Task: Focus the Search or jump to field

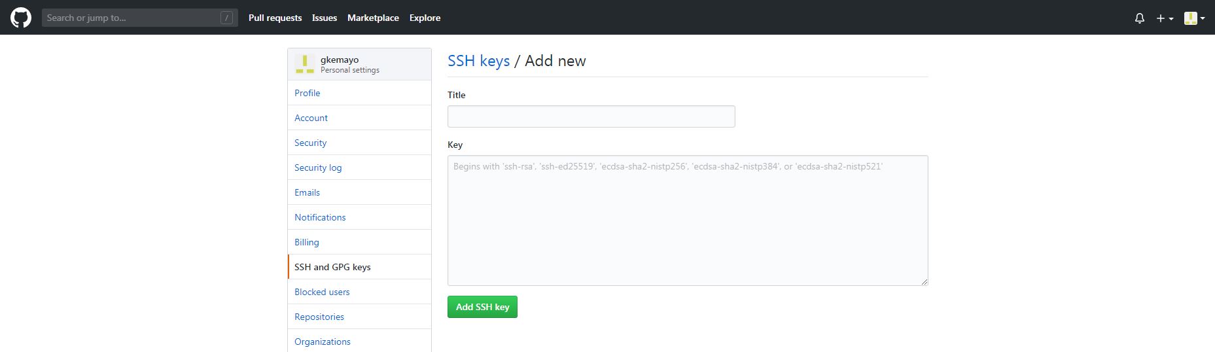Action: [131, 18]
